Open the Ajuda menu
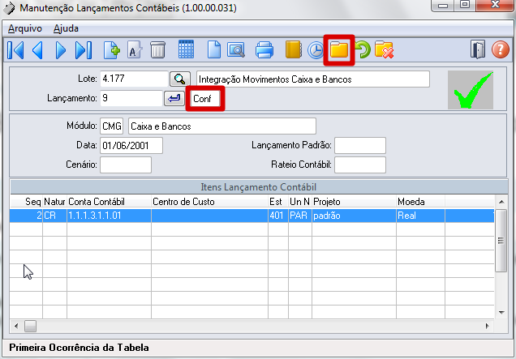Viewport: 516px width, 359px height. (66, 28)
